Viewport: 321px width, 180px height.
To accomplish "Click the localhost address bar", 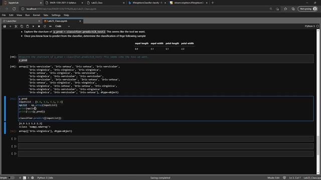I will pos(143,9).
